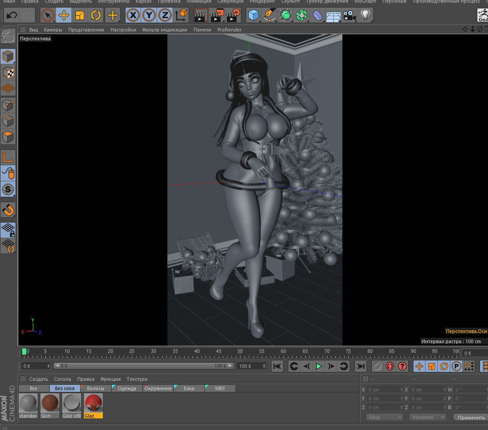Toggle the Z axis lock

(x=165, y=15)
